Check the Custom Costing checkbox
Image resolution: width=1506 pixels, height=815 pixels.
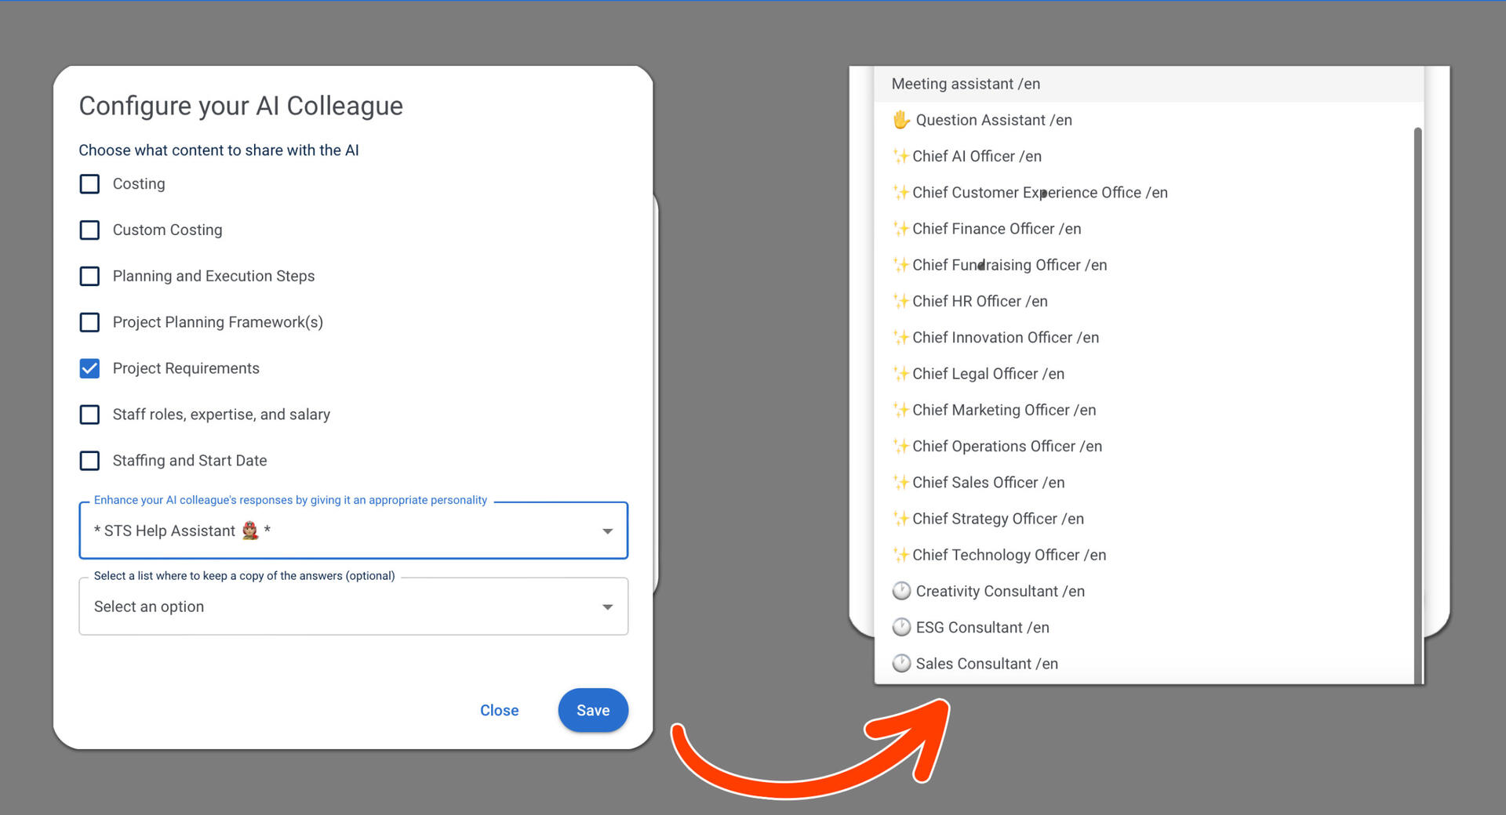[90, 230]
